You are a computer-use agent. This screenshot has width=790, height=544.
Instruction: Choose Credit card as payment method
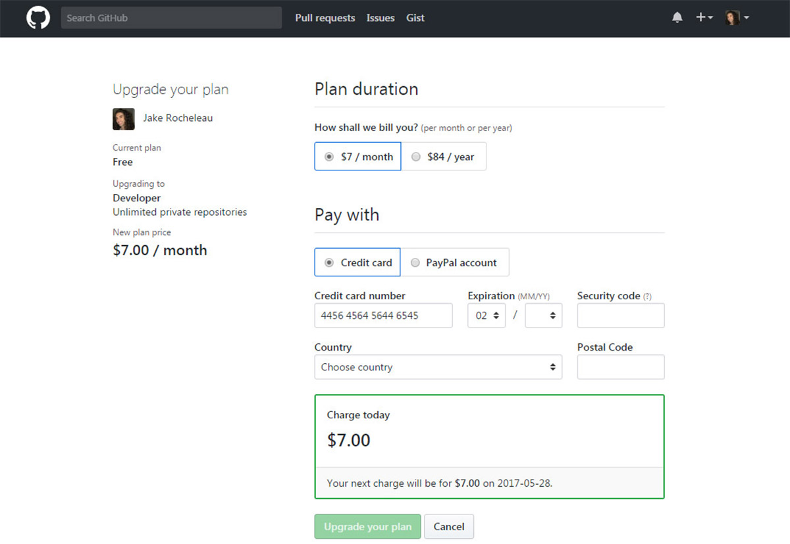(x=357, y=262)
